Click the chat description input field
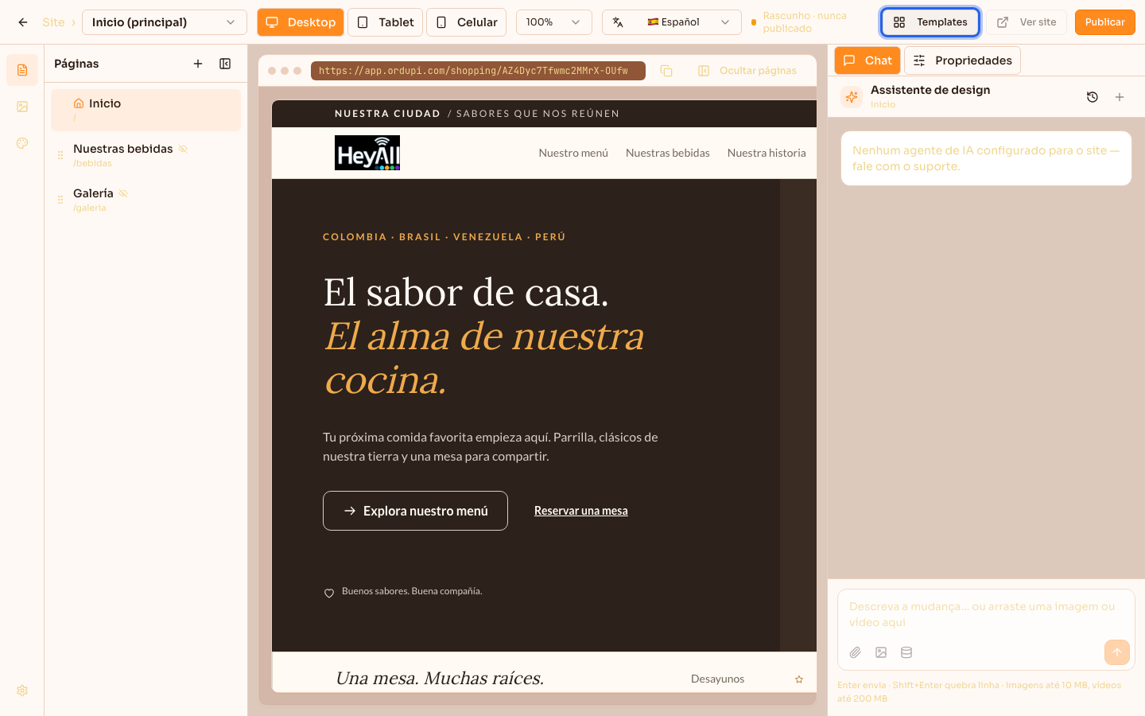This screenshot has width=1145, height=716. [986, 614]
